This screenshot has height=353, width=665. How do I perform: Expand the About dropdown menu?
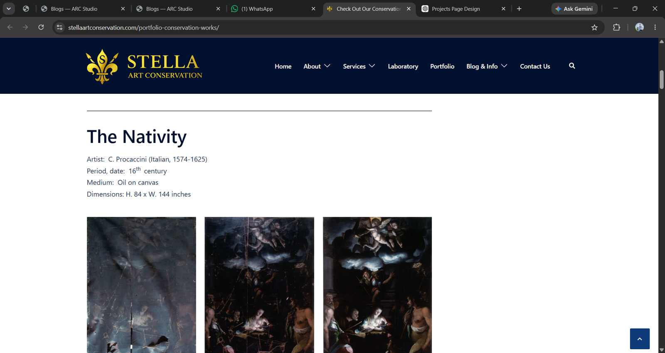pyautogui.click(x=317, y=66)
